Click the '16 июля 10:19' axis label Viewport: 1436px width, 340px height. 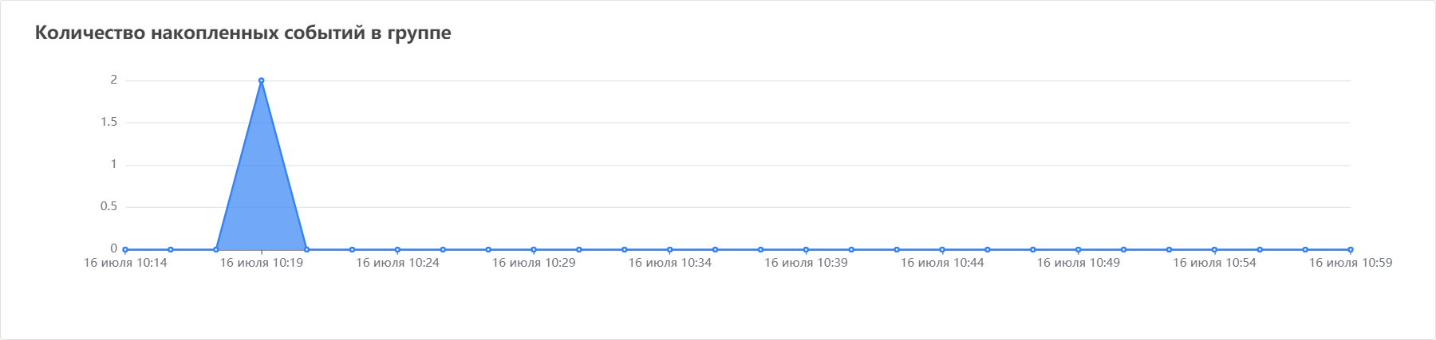pos(262,263)
